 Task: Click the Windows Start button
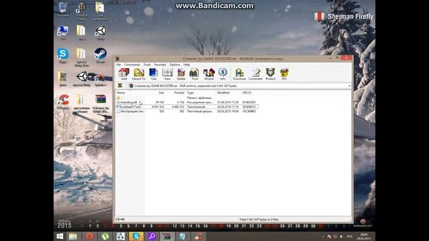[x=60, y=236]
